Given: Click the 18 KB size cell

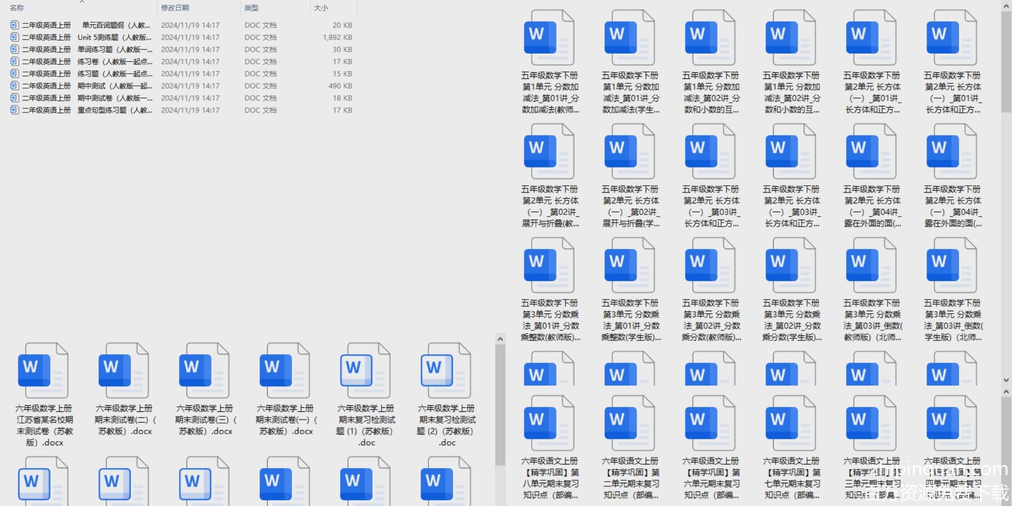Looking at the screenshot, I should (x=343, y=98).
